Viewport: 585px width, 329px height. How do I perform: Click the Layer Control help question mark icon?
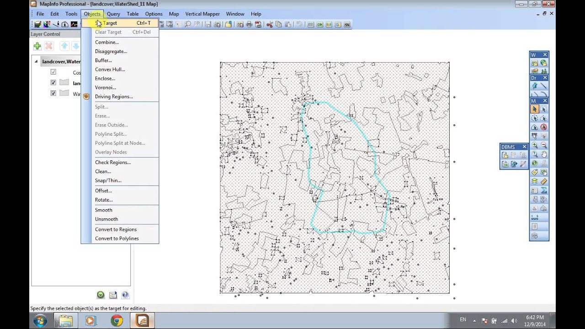pyautogui.click(x=125, y=295)
